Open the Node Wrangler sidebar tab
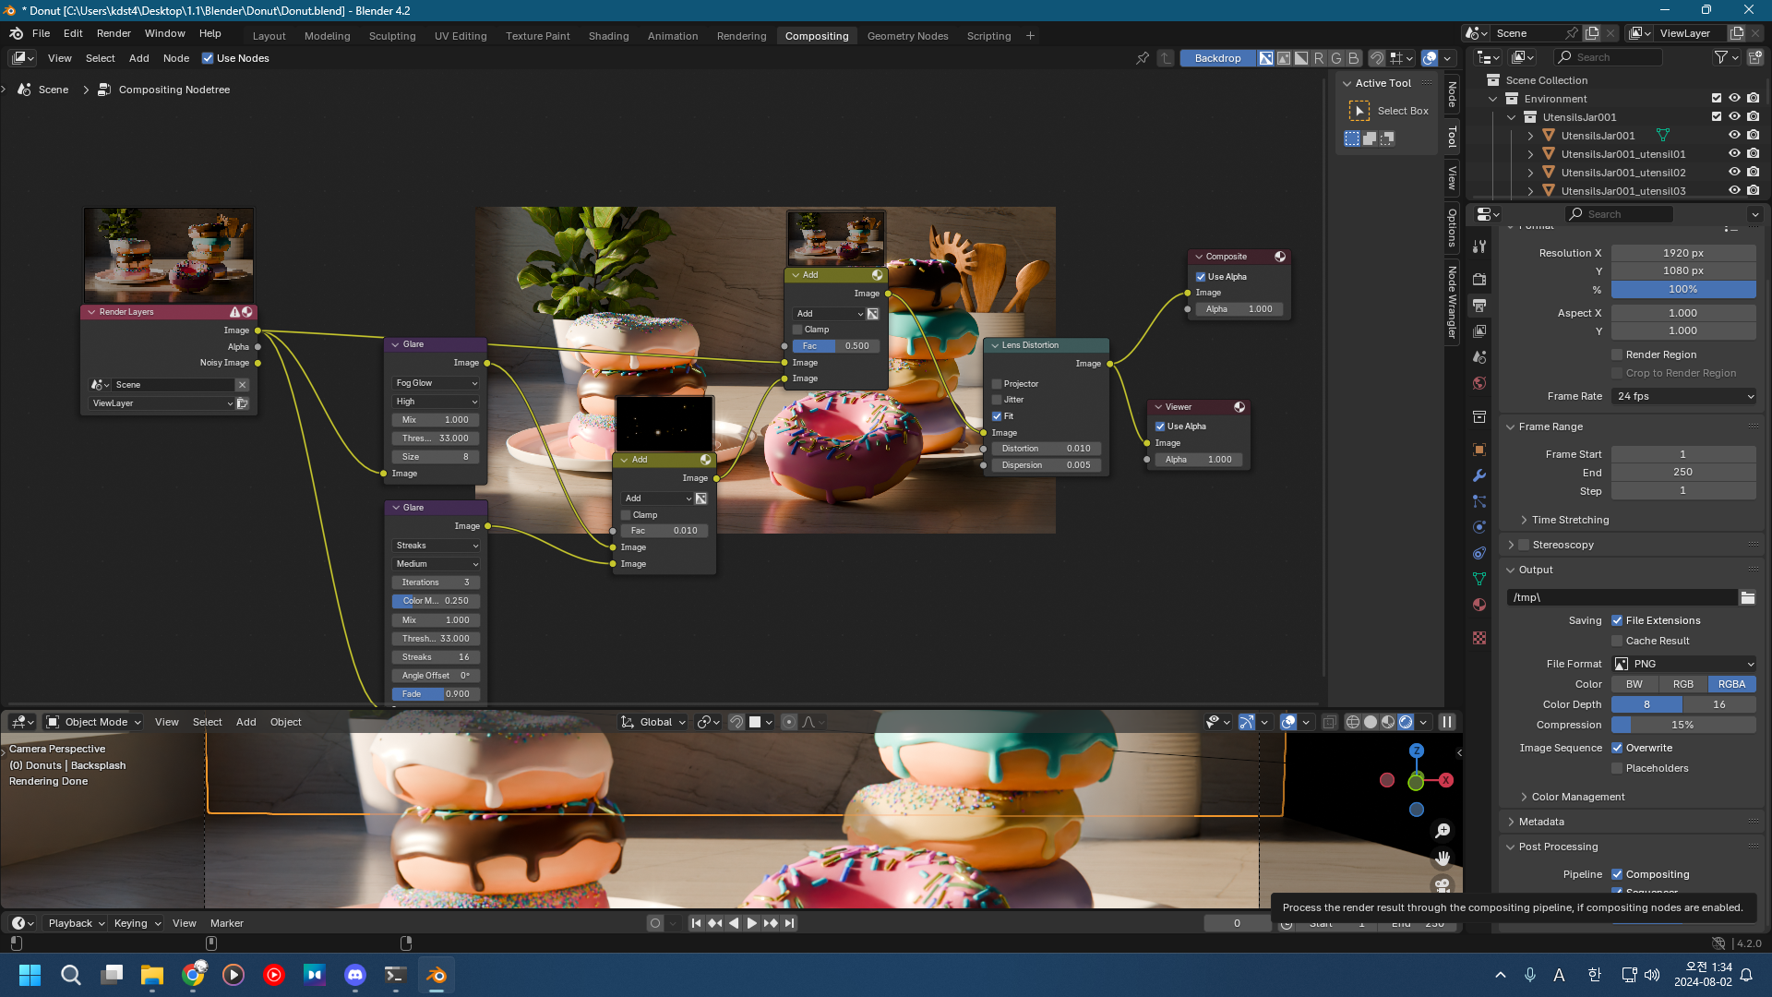Image resolution: width=1772 pixels, height=997 pixels. tap(1452, 303)
